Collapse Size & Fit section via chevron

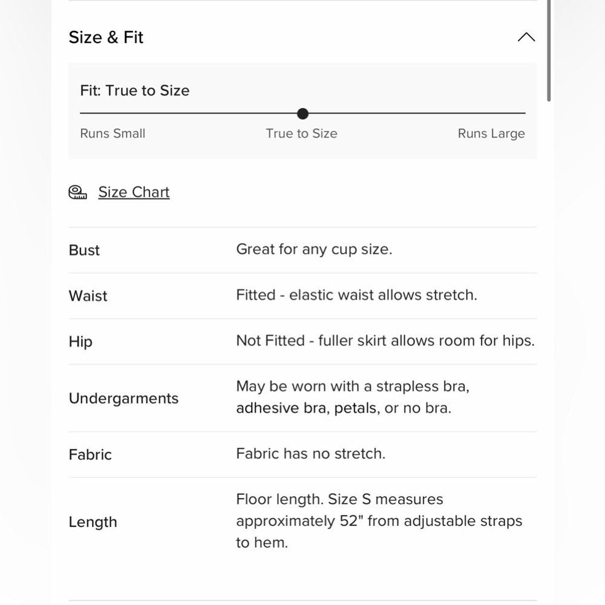526,37
